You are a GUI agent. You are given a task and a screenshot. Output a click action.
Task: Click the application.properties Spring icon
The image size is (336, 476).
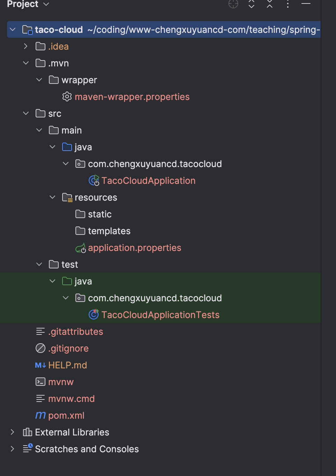tap(81, 248)
